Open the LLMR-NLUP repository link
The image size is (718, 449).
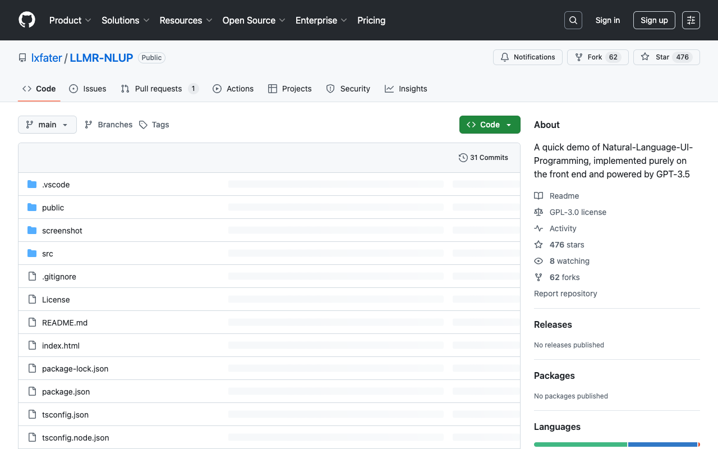click(x=102, y=58)
